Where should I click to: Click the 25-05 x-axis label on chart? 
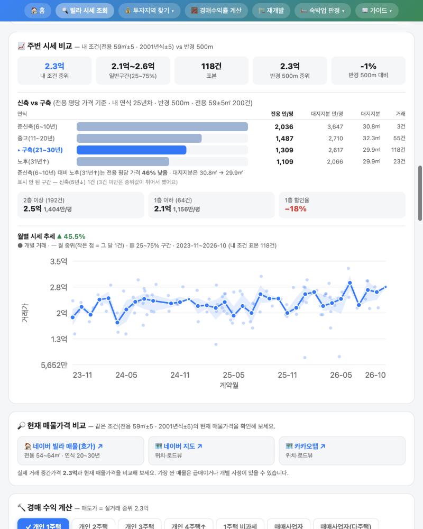[x=233, y=375]
